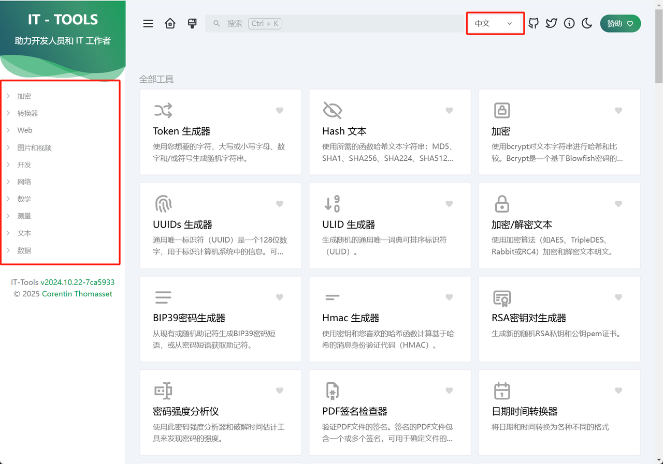Favorite the 日期时间转换器 tool
The width and height of the screenshot is (663, 464).
pyautogui.click(x=618, y=391)
